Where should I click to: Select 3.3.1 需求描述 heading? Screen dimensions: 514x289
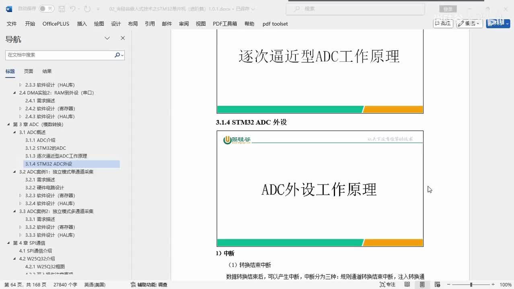(40, 219)
